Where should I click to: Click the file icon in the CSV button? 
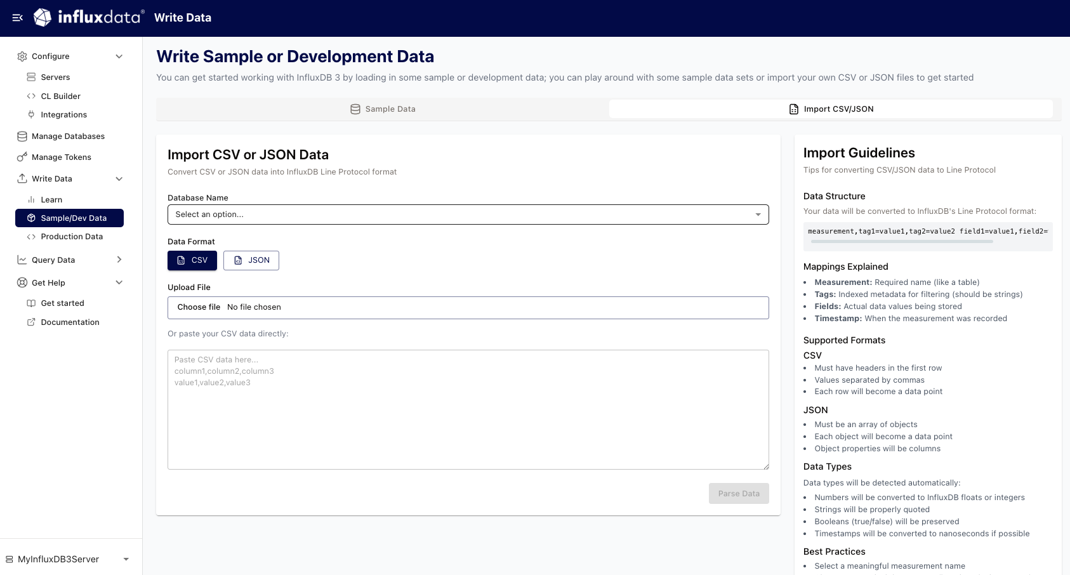181,260
